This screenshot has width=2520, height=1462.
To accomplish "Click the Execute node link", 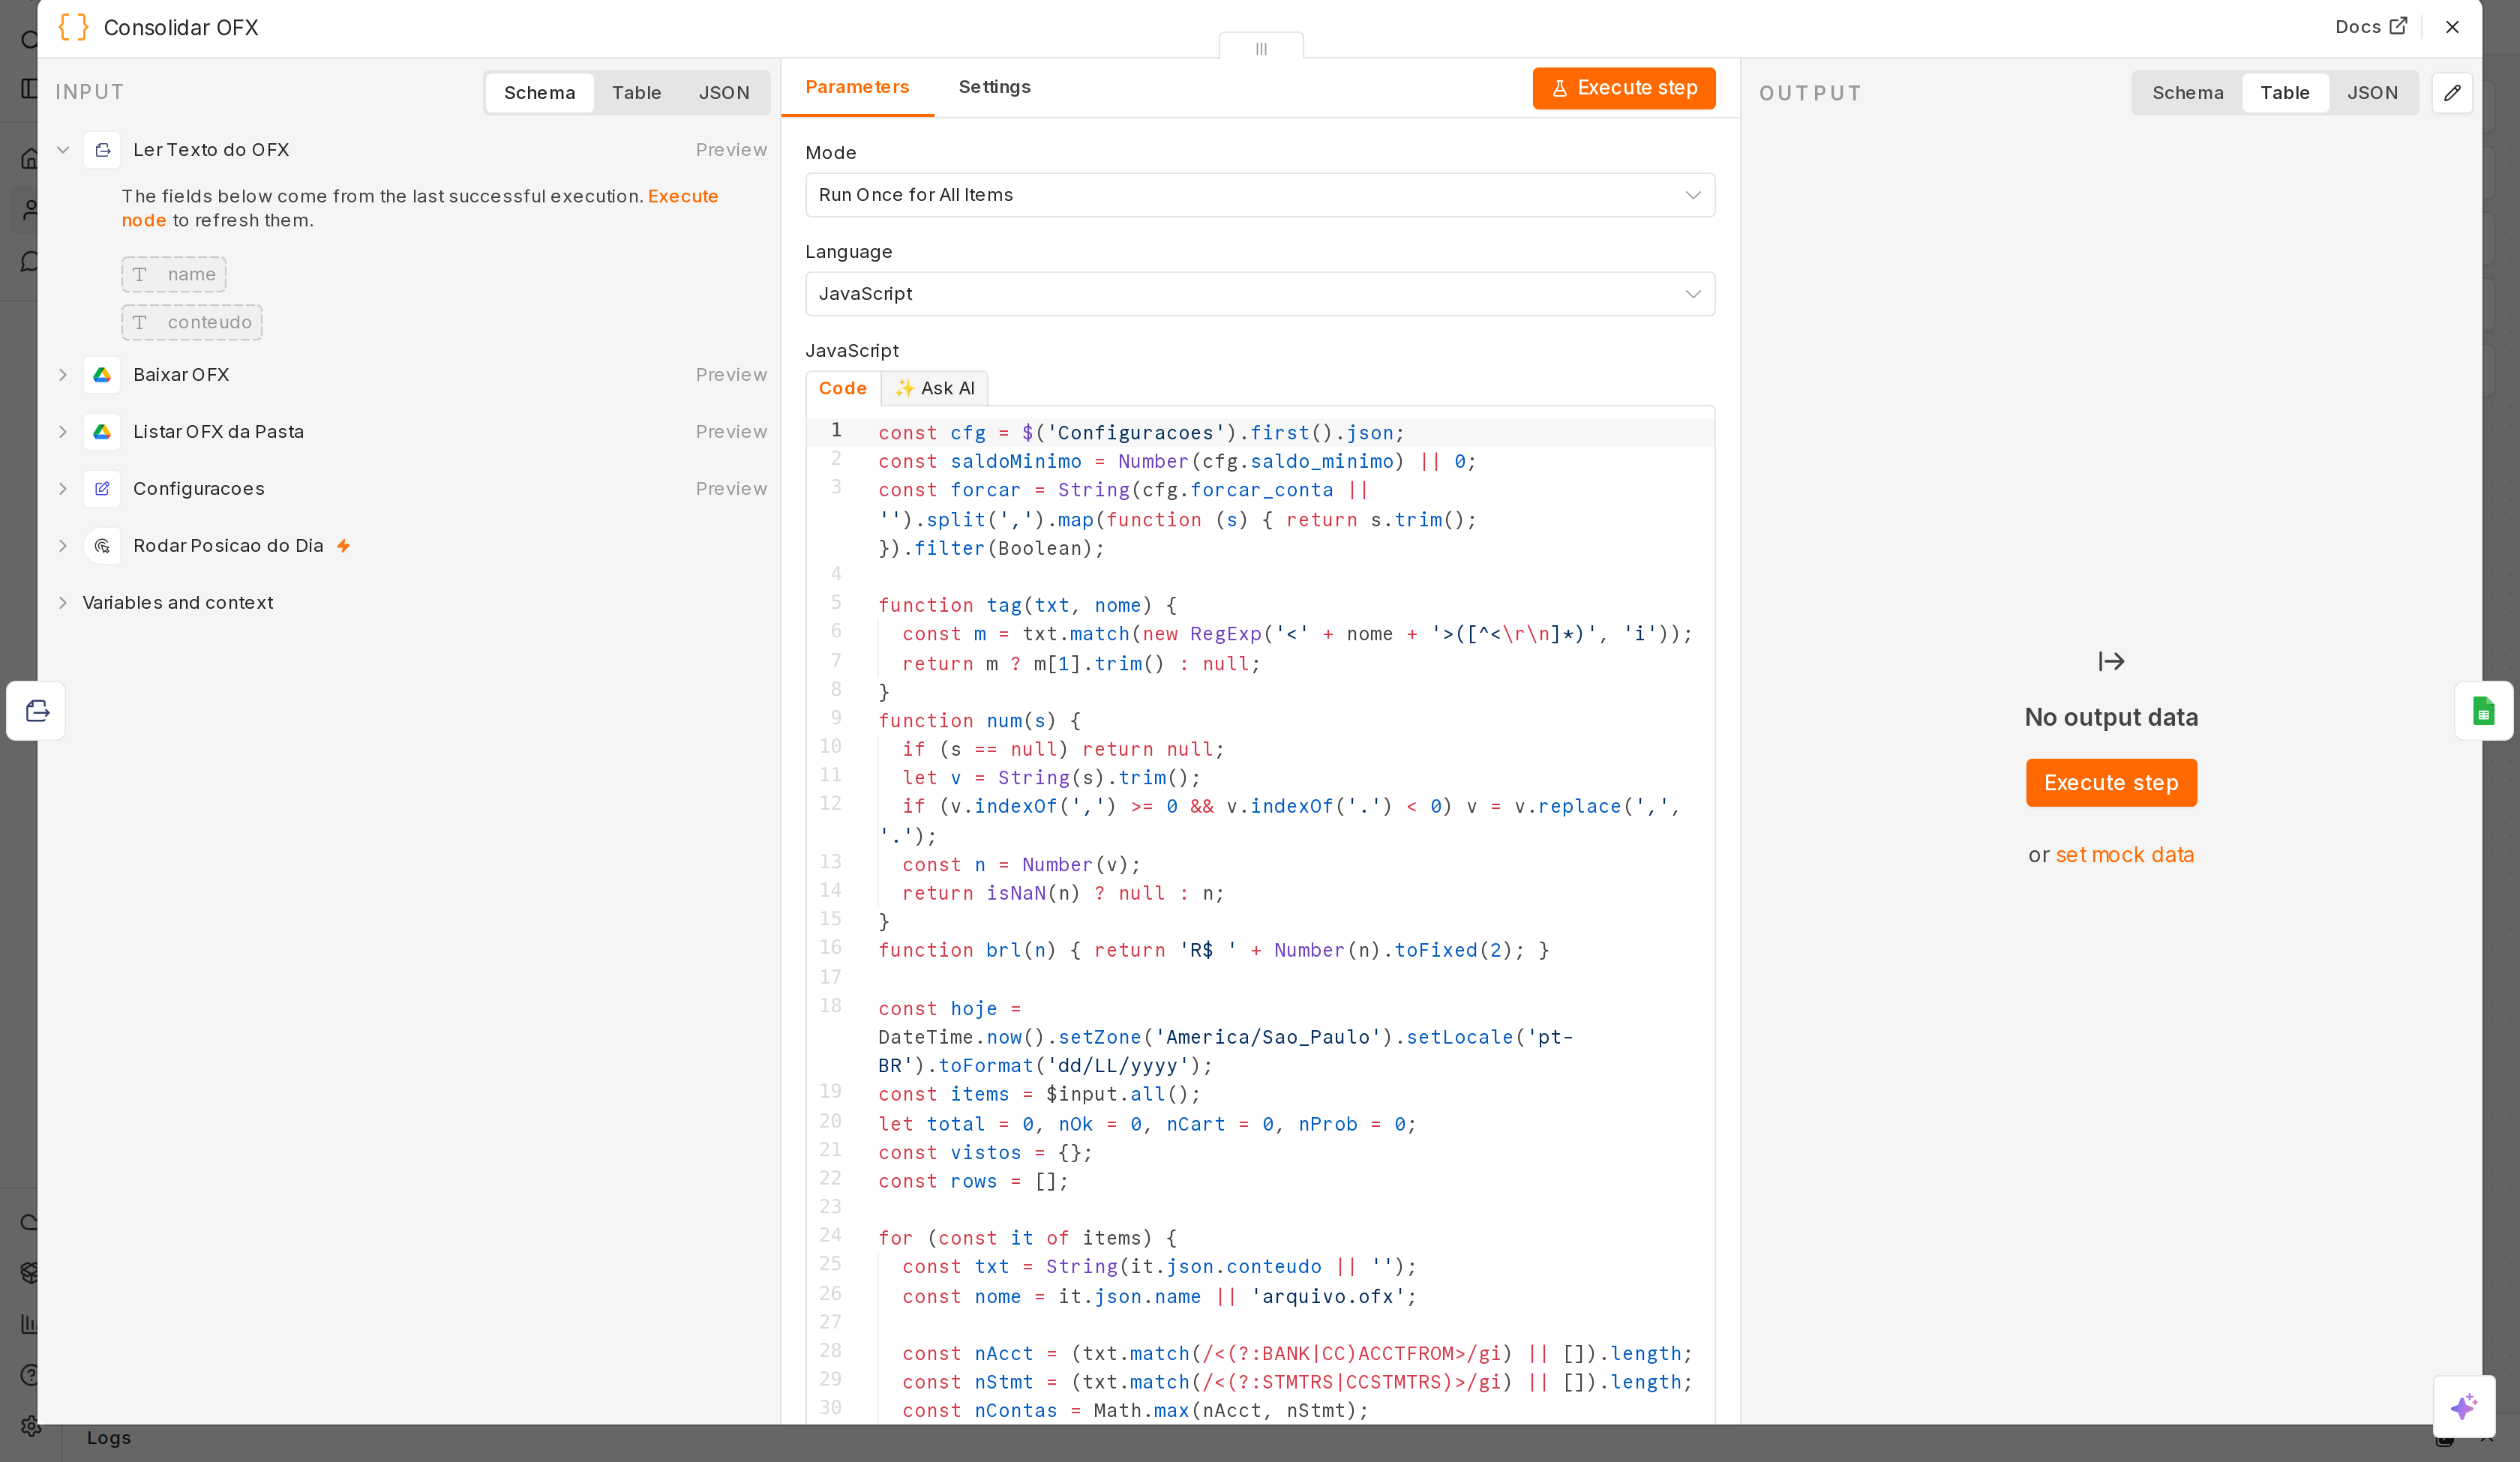I will pyautogui.click(x=419, y=209).
